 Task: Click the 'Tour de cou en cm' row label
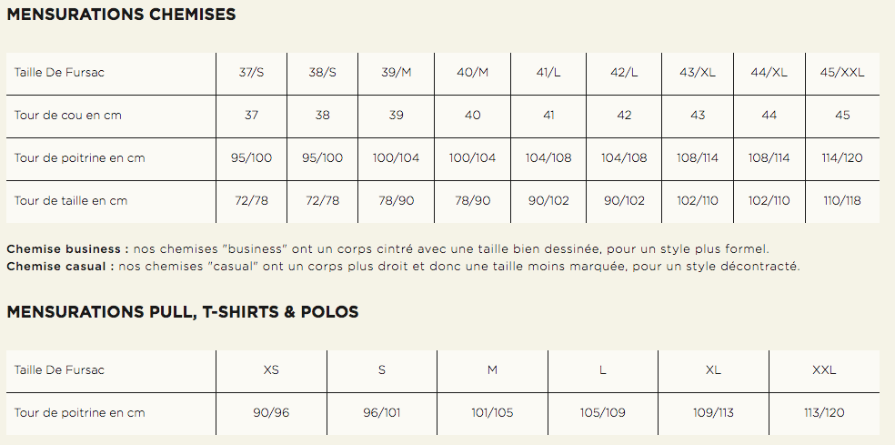click(x=68, y=116)
